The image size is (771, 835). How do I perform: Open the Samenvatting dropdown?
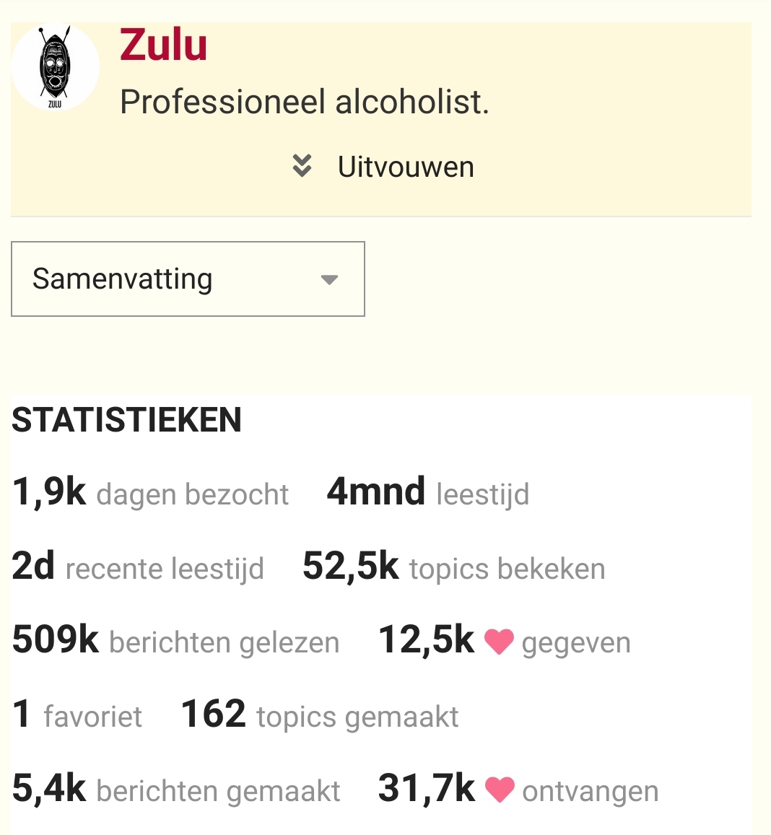pyautogui.click(x=188, y=279)
